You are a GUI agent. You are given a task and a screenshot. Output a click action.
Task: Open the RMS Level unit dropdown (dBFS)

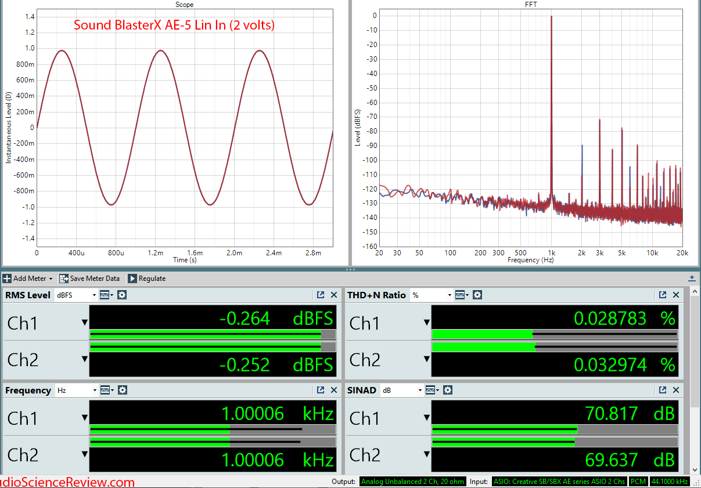tap(76, 295)
